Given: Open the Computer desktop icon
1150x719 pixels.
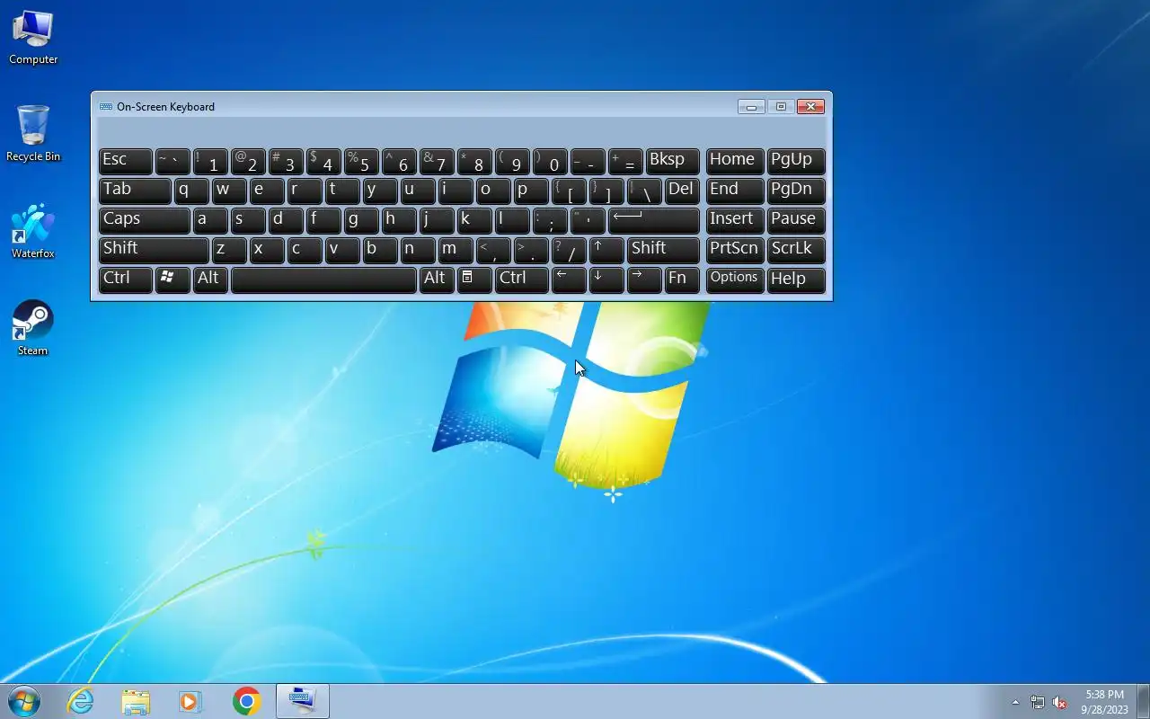Looking at the screenshot, I should tap(33, 38).
